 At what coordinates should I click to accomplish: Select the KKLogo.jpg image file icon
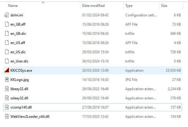(x=7, y=80)
